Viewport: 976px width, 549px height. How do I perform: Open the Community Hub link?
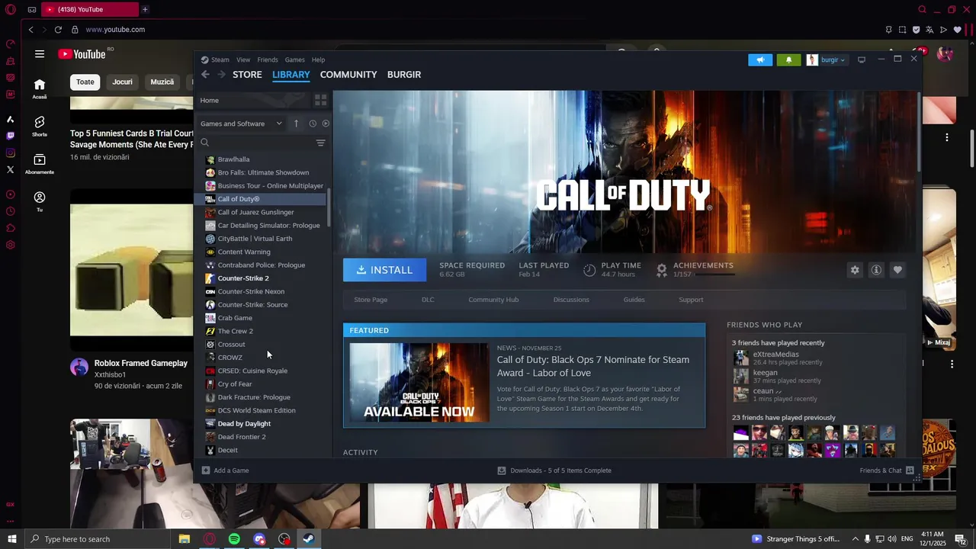pyautogui.click(x=493, y=300)
